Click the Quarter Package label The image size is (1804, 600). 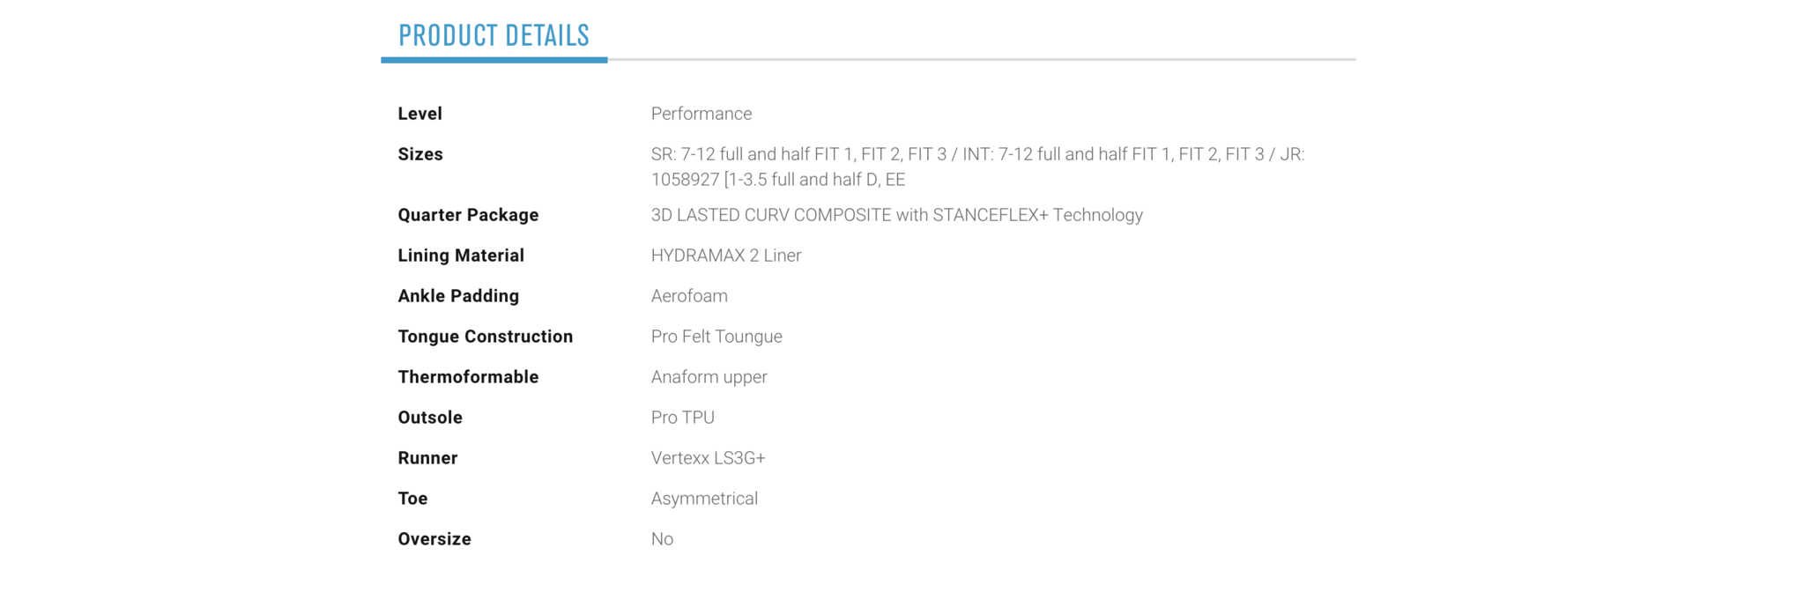[468, 215]
